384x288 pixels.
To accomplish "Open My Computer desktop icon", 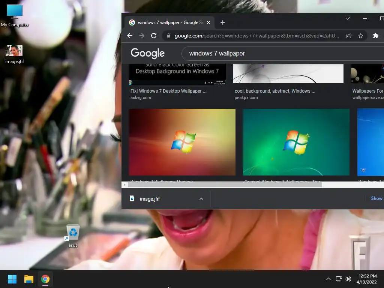I will tap(15, 16).
